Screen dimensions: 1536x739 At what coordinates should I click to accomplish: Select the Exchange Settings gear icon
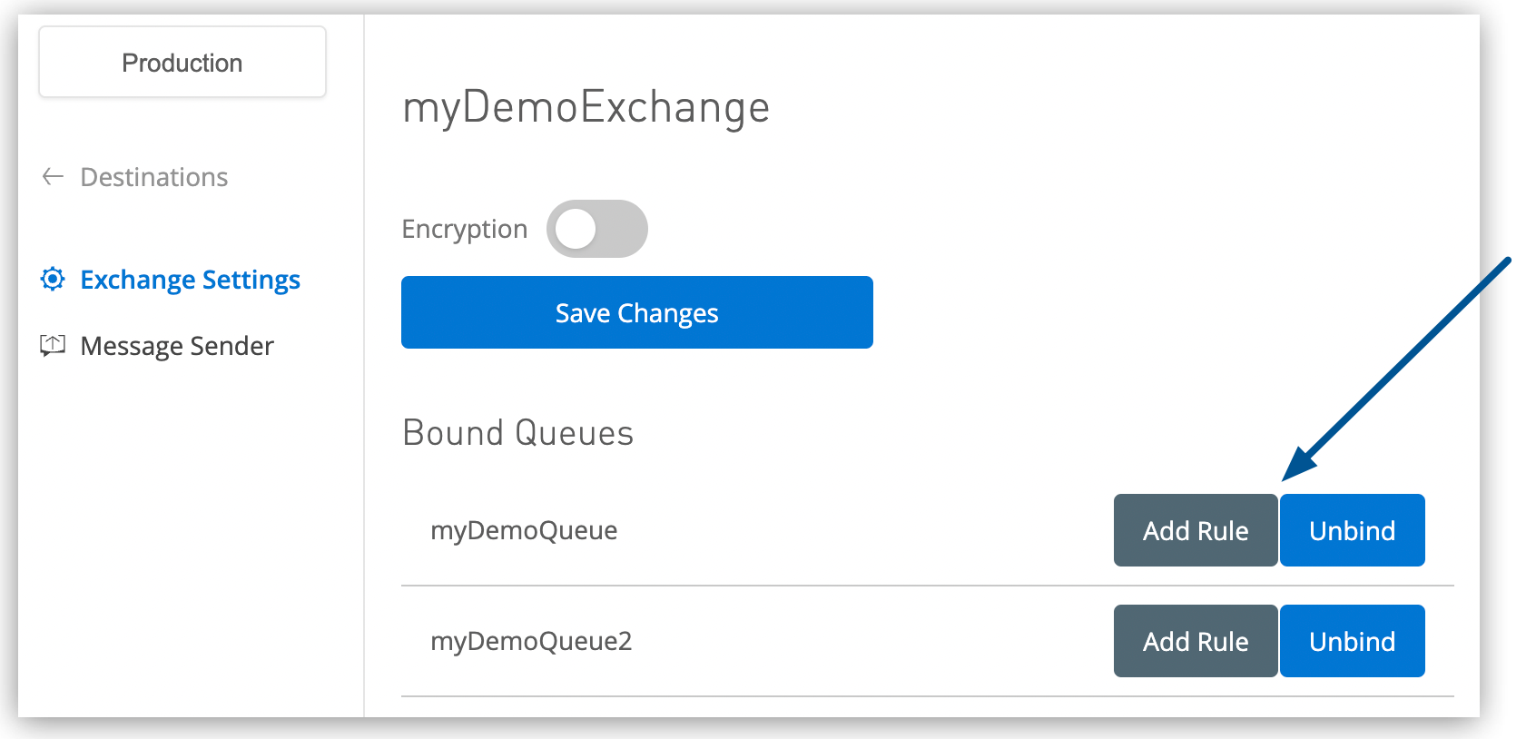point(53,280)
